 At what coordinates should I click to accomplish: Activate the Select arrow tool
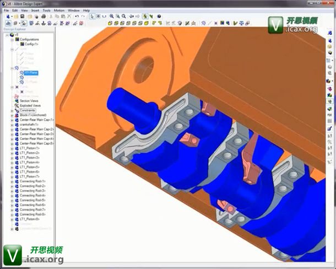92,17
